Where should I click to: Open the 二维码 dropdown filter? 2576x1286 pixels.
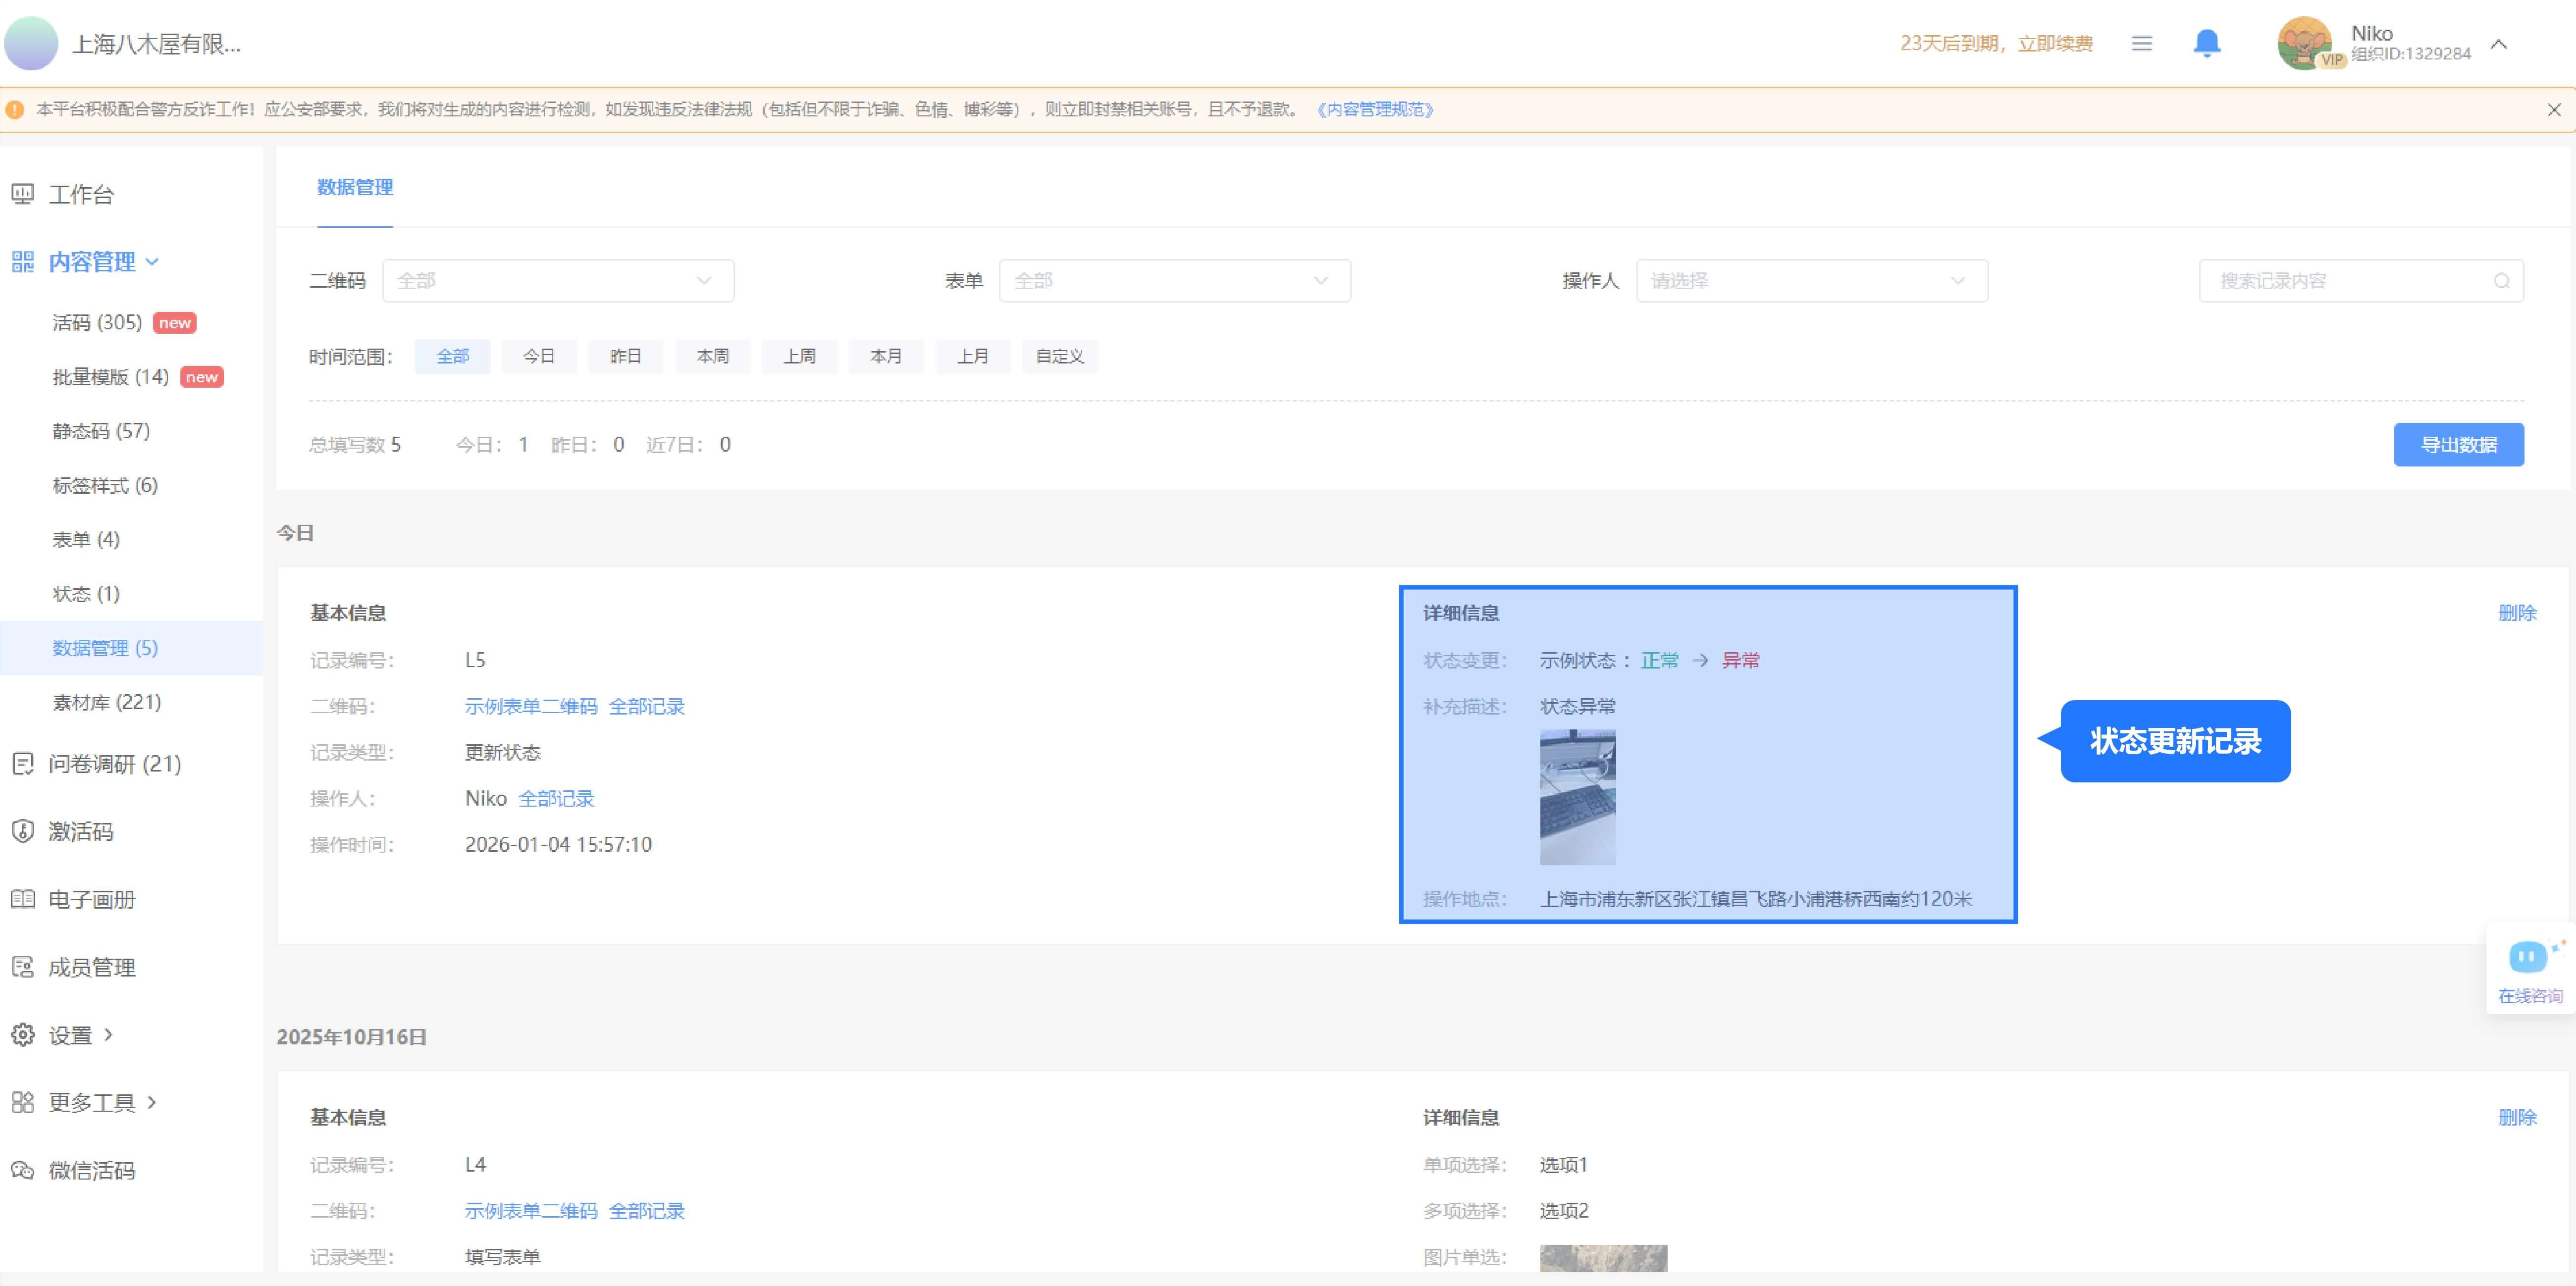click(x=558, y=281)
